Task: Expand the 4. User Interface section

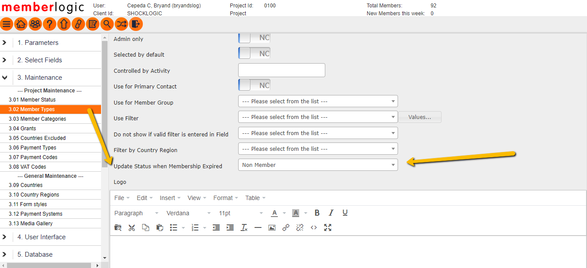Action: pos(51,237)
